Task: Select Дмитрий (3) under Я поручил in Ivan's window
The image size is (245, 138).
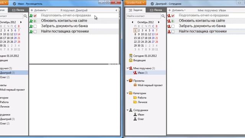Action: click(14, 72)
